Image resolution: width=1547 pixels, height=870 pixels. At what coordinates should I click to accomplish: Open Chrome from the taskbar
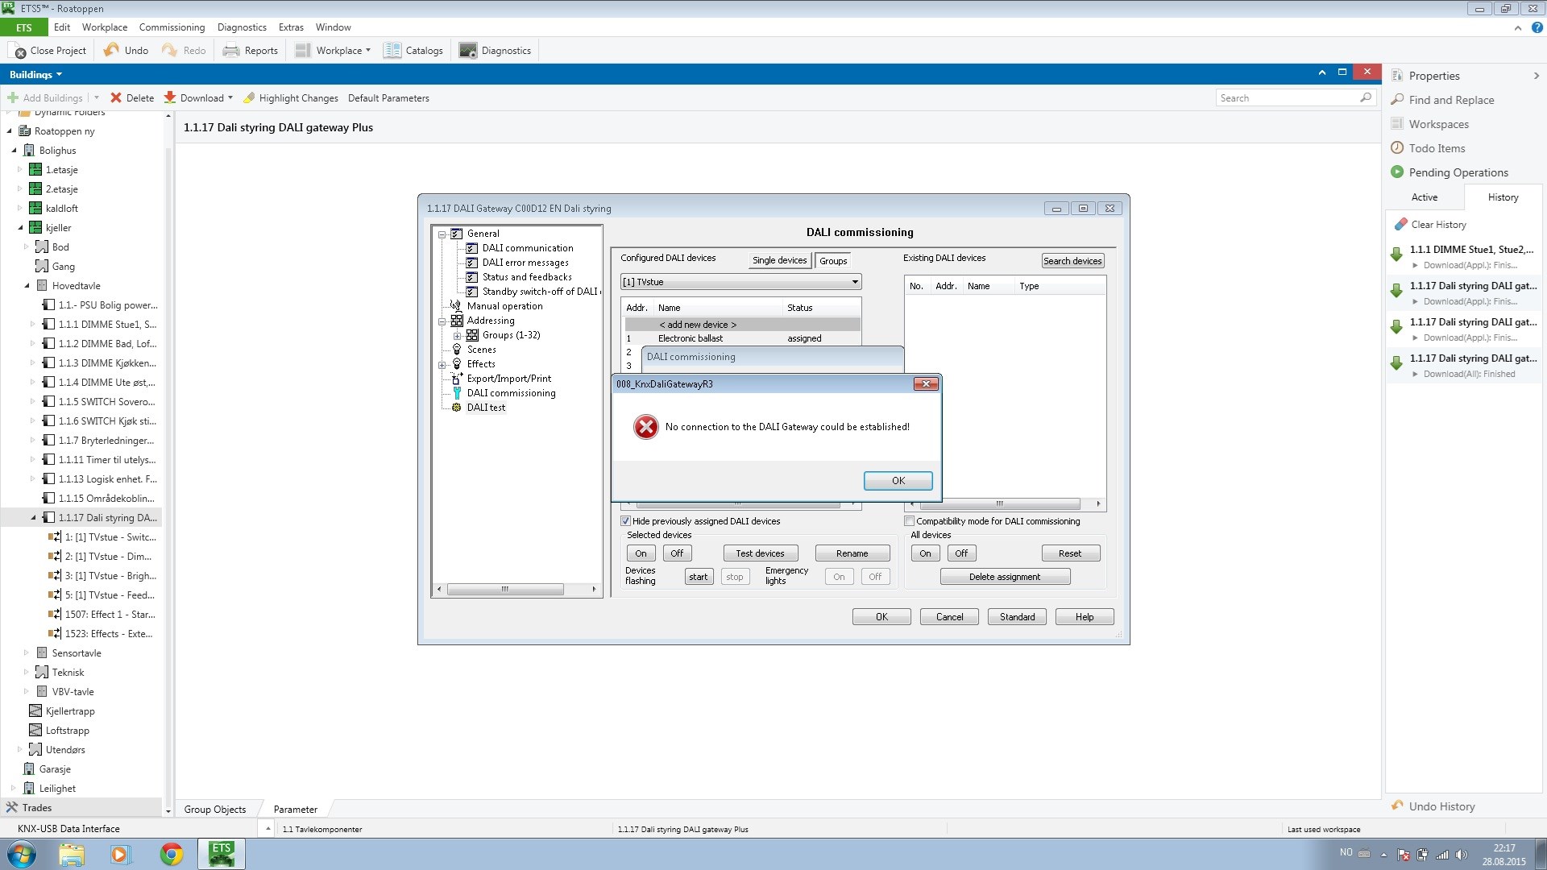(171, 854)
